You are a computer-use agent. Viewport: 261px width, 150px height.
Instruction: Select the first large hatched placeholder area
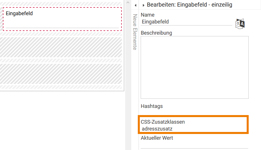pos(61,47)
